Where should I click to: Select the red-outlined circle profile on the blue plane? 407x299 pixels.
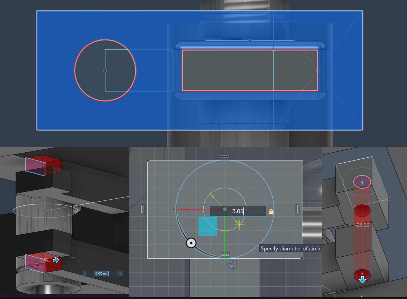pyautogui.click(x=105, y=71)
